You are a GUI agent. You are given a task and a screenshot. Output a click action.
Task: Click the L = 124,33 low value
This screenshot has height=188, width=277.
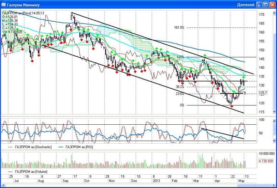tap(10, 24)
